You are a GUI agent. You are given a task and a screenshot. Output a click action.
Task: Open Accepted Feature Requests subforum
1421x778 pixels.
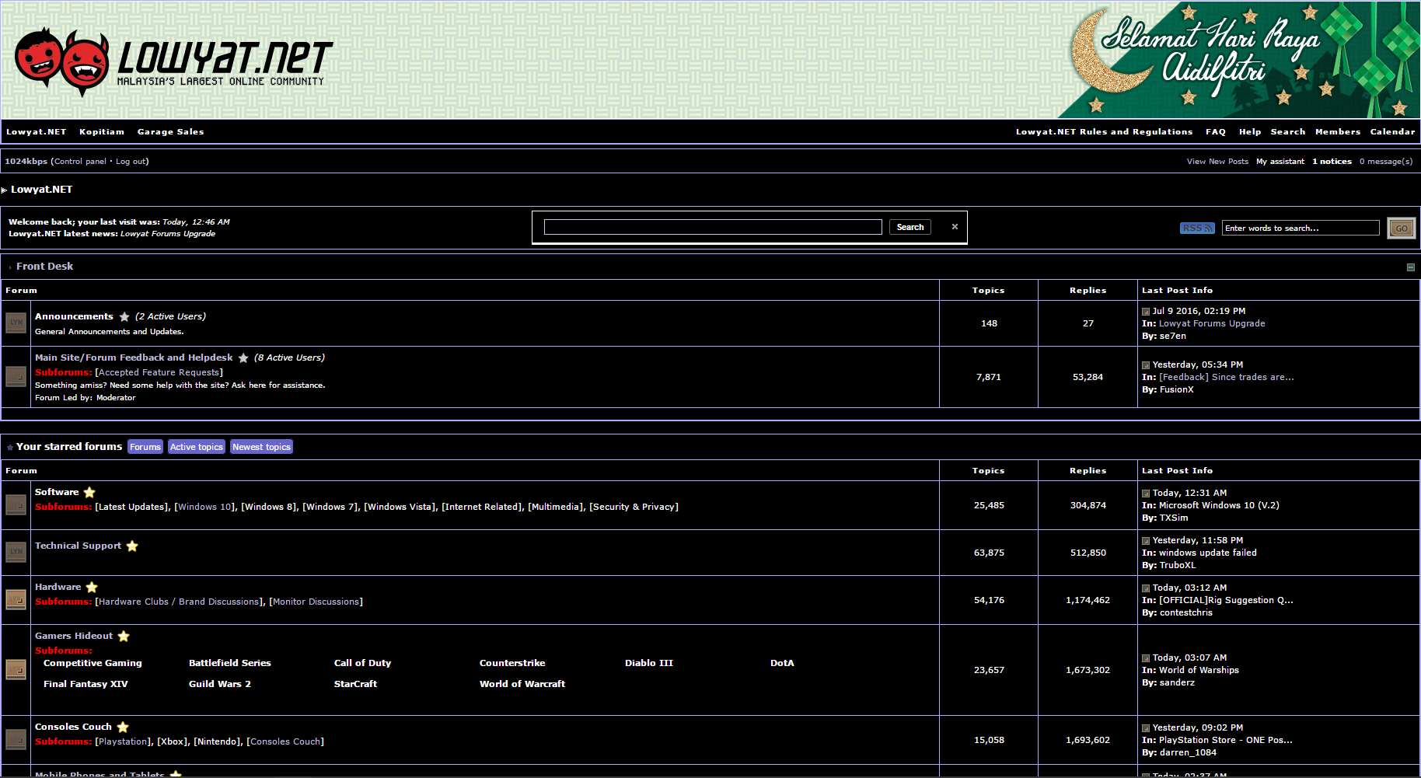point(159,373)
